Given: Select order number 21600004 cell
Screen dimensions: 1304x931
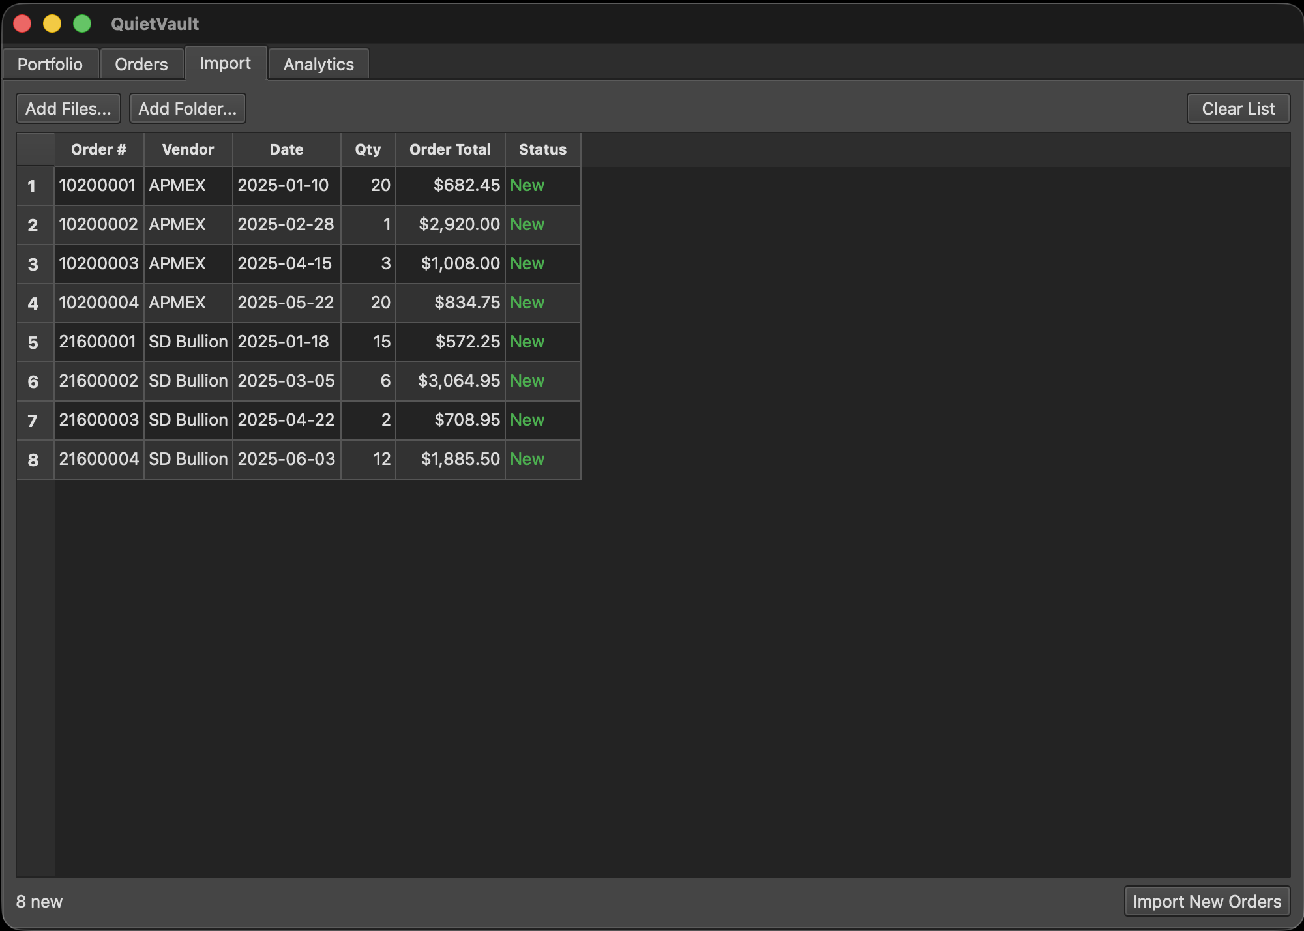Looking at the screenshot, I should (x=99, y=460).
